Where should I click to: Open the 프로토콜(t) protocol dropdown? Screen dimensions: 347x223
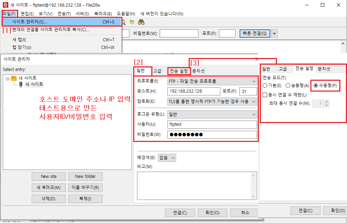(212, 81)
